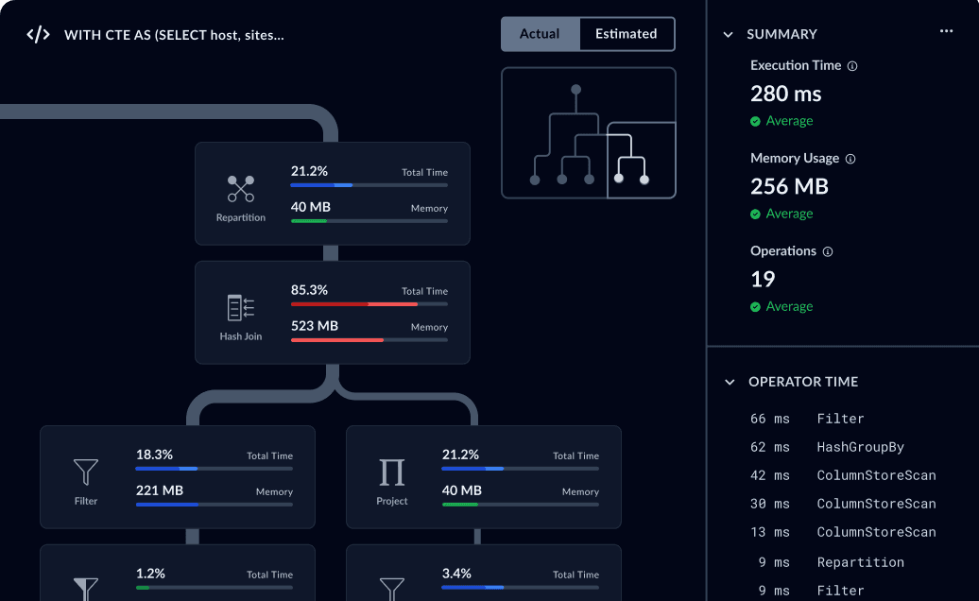The height and width of the screenshot is (601, 979).
Task: Click the highlighted viewport box in minimap
Action: point(642,161)
